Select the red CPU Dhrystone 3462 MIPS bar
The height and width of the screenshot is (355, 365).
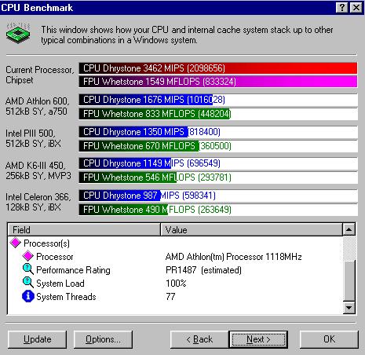tap(218, 68)
